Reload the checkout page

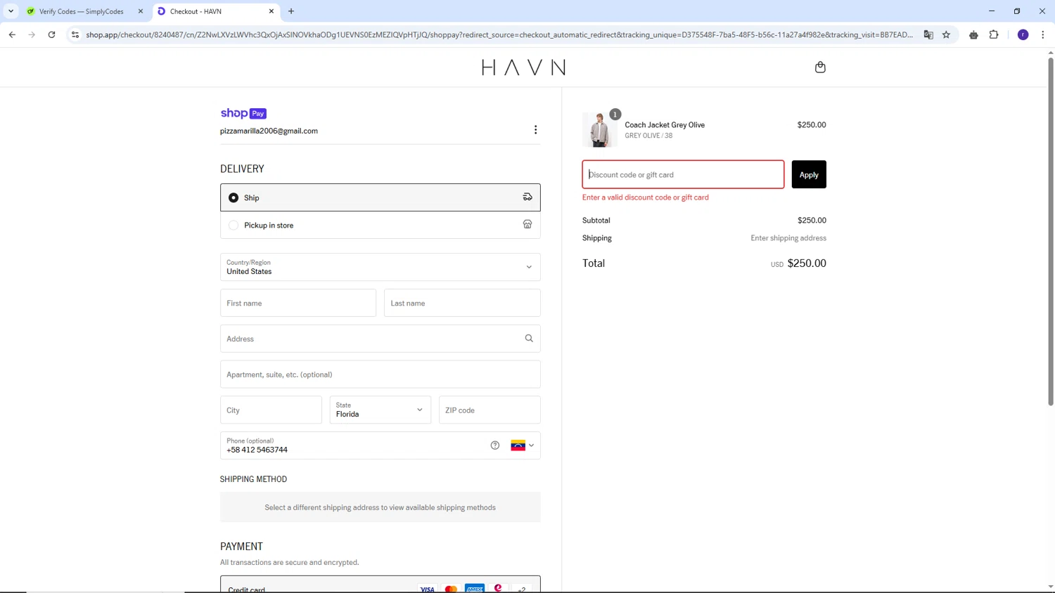(x=51, y=34)
